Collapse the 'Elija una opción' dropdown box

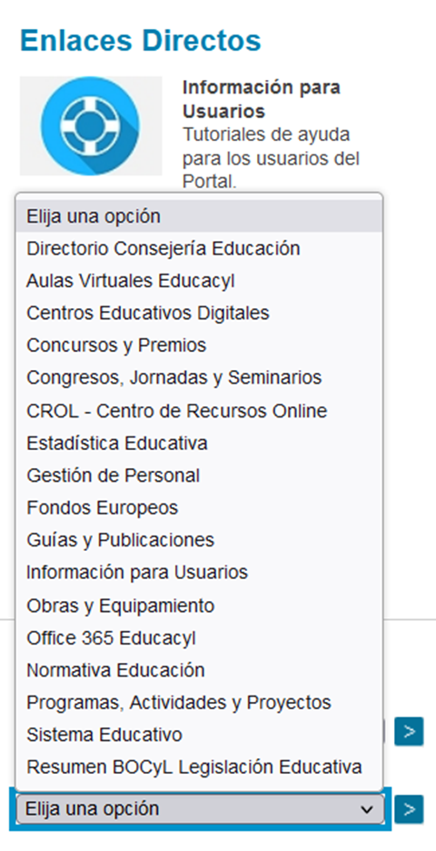click(200, 809)
